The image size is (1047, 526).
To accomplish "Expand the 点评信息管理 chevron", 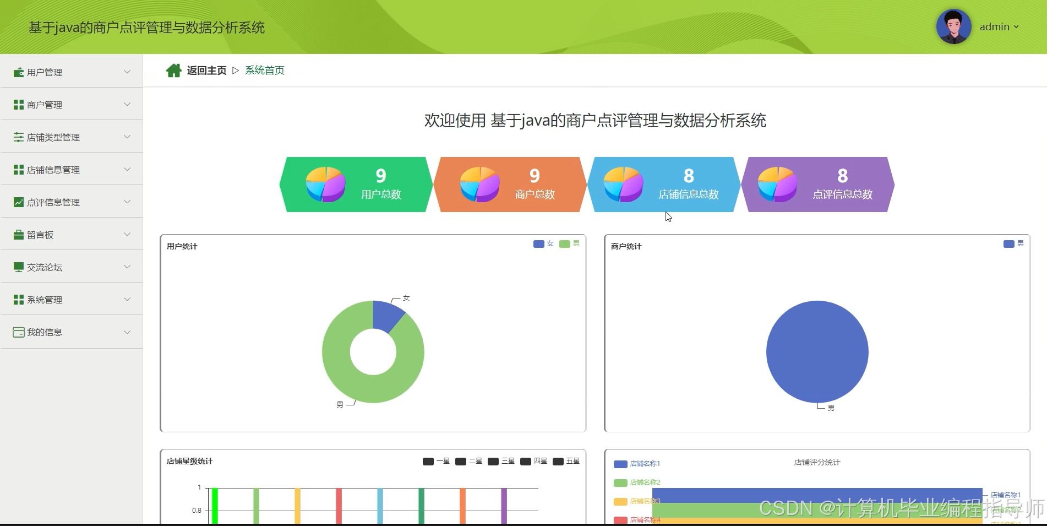I will (127, 202).
